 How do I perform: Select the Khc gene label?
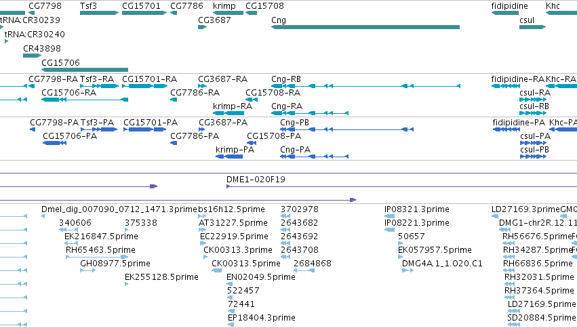(553, 6)
